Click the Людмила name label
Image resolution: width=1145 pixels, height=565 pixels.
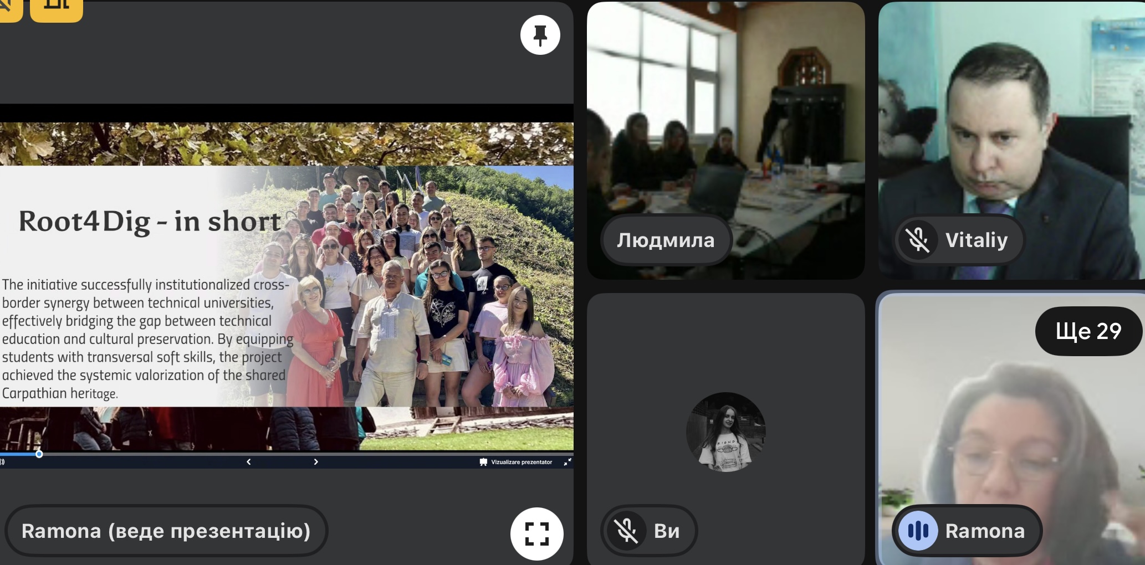coord(666,240)
